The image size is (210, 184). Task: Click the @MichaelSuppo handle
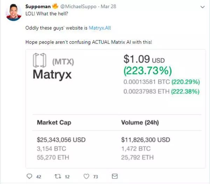78,7
